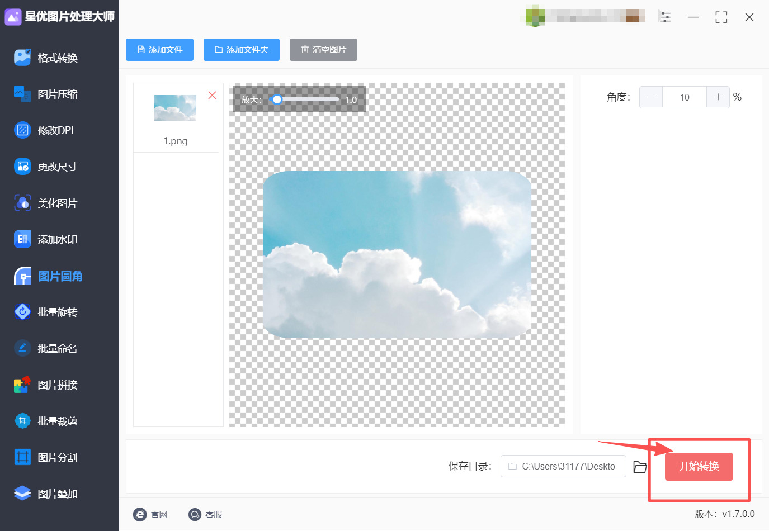769x531 pixels.
Task: Open the 图片分割 image split icon
Action: pyautogui.click(x=22, y=457)
